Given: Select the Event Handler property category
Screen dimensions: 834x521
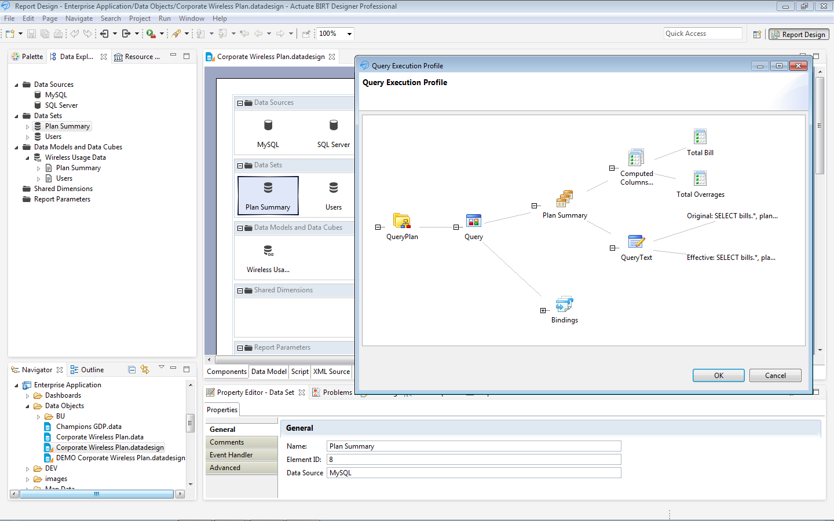Looking at the screenshot, I should (242, 455).
